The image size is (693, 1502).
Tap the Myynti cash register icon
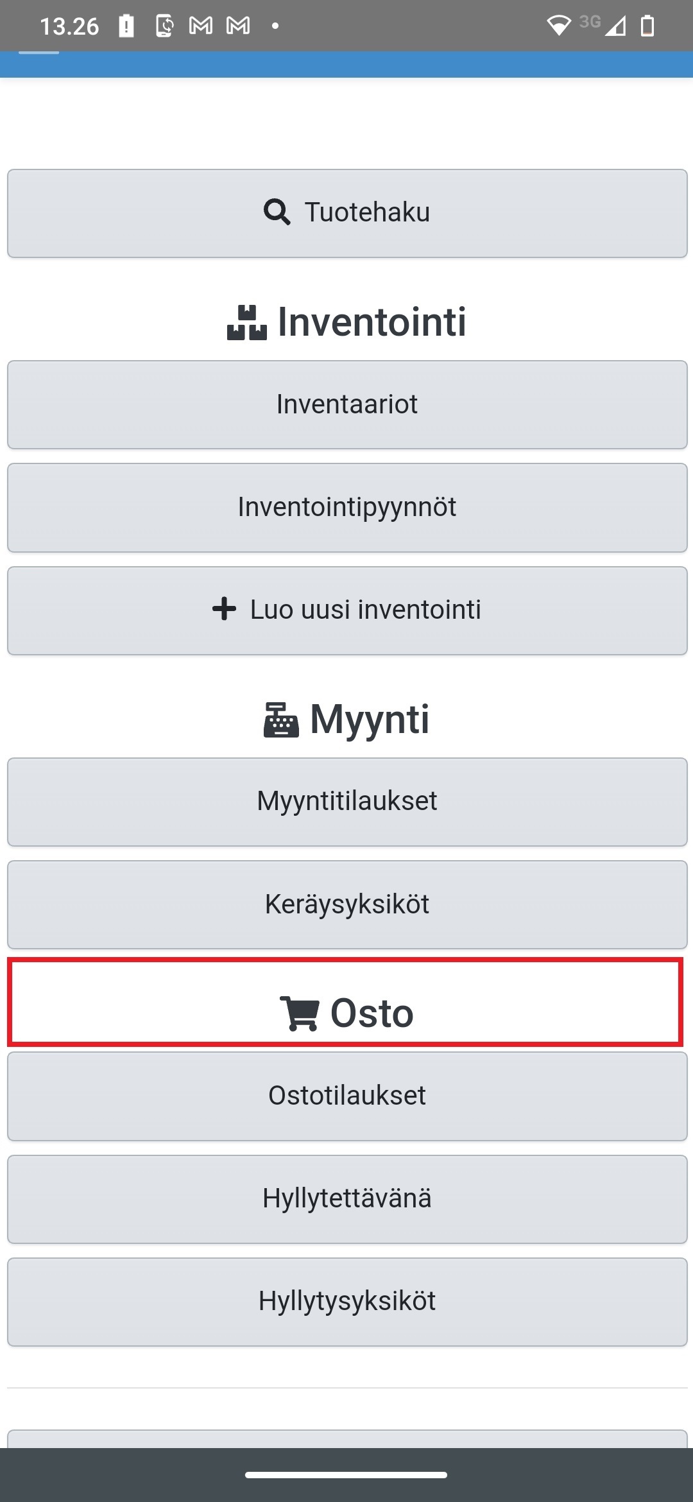point(281,720)
